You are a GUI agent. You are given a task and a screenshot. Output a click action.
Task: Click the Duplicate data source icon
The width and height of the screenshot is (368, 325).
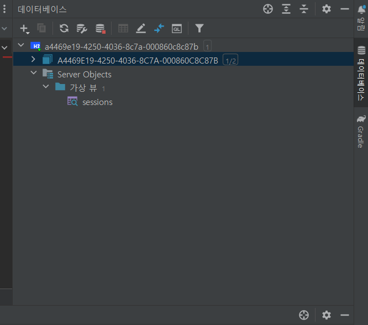pyautogui.click(x=41, y=28)
